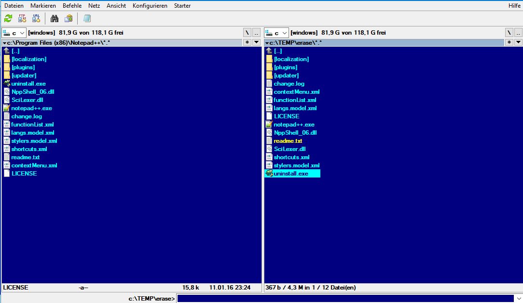Image resolution: width=523 pixels, height=303 pixels.
Task: Open the Hilfe menu
Action: click(514, 6)
